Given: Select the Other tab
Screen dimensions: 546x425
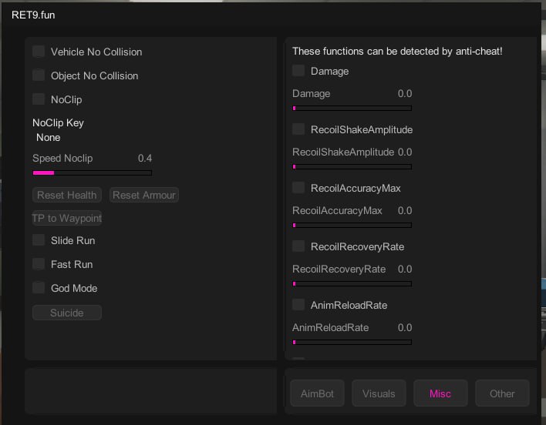Looking at the screenshot, I should click(x=502, y=393).
